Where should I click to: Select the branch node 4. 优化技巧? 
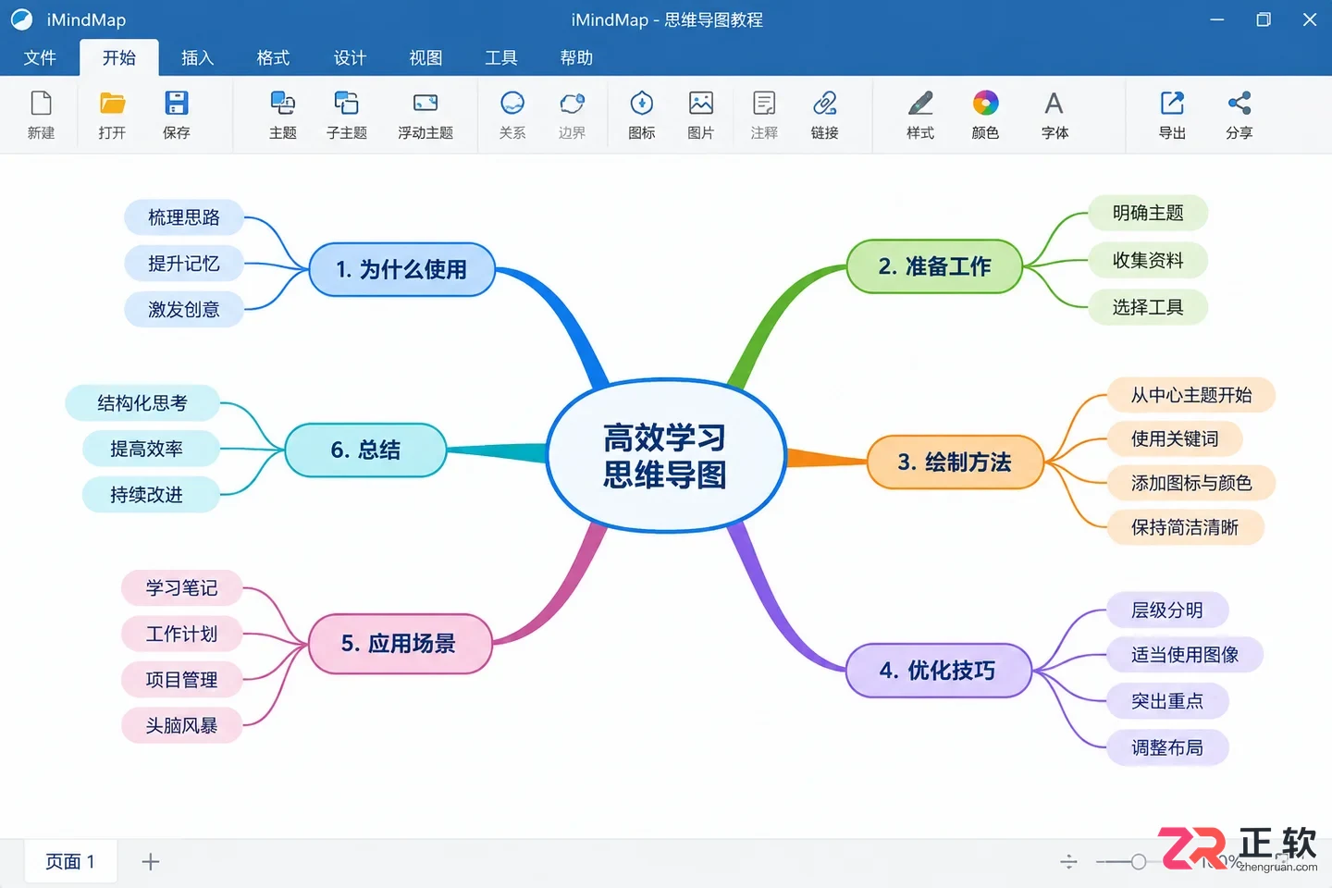(938, 671)
